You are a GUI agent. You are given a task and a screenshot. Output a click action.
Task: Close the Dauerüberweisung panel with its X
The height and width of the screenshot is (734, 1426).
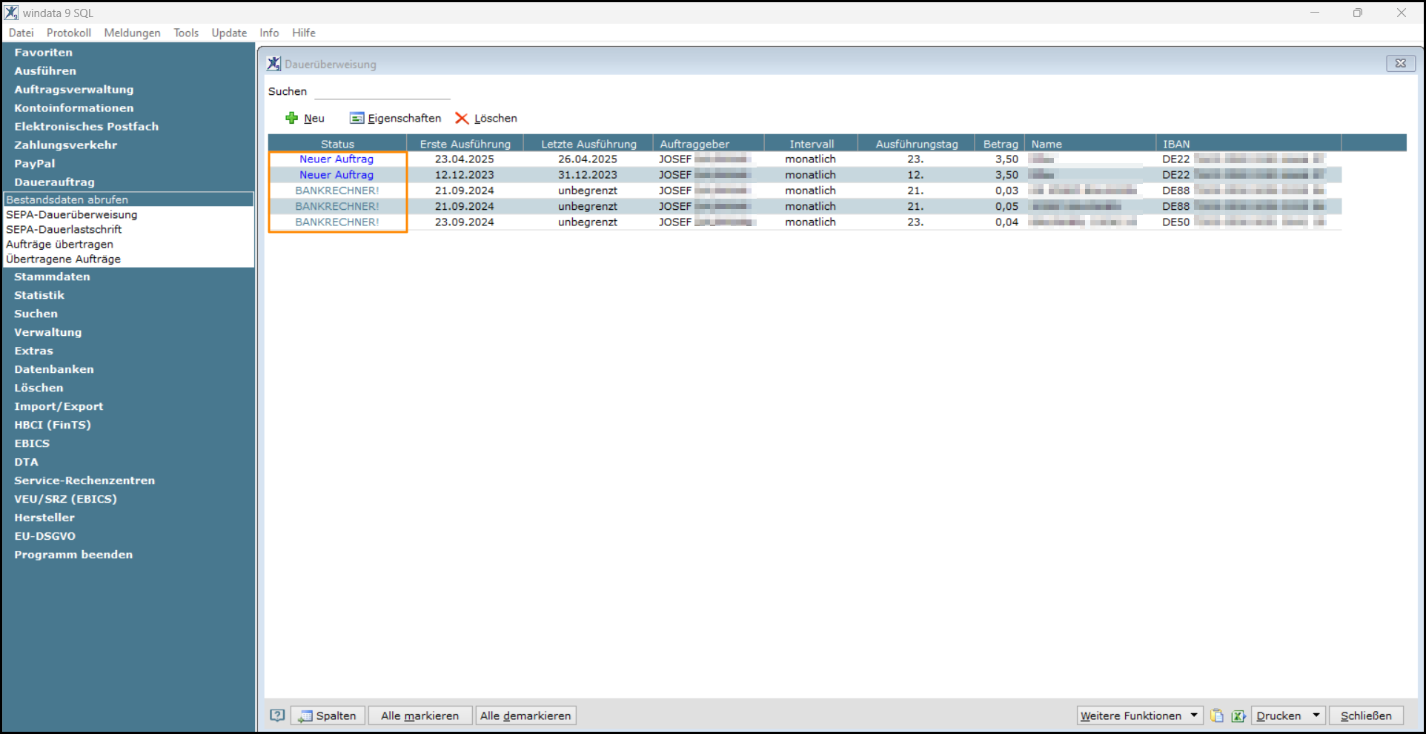click(x=1401, y=64)
